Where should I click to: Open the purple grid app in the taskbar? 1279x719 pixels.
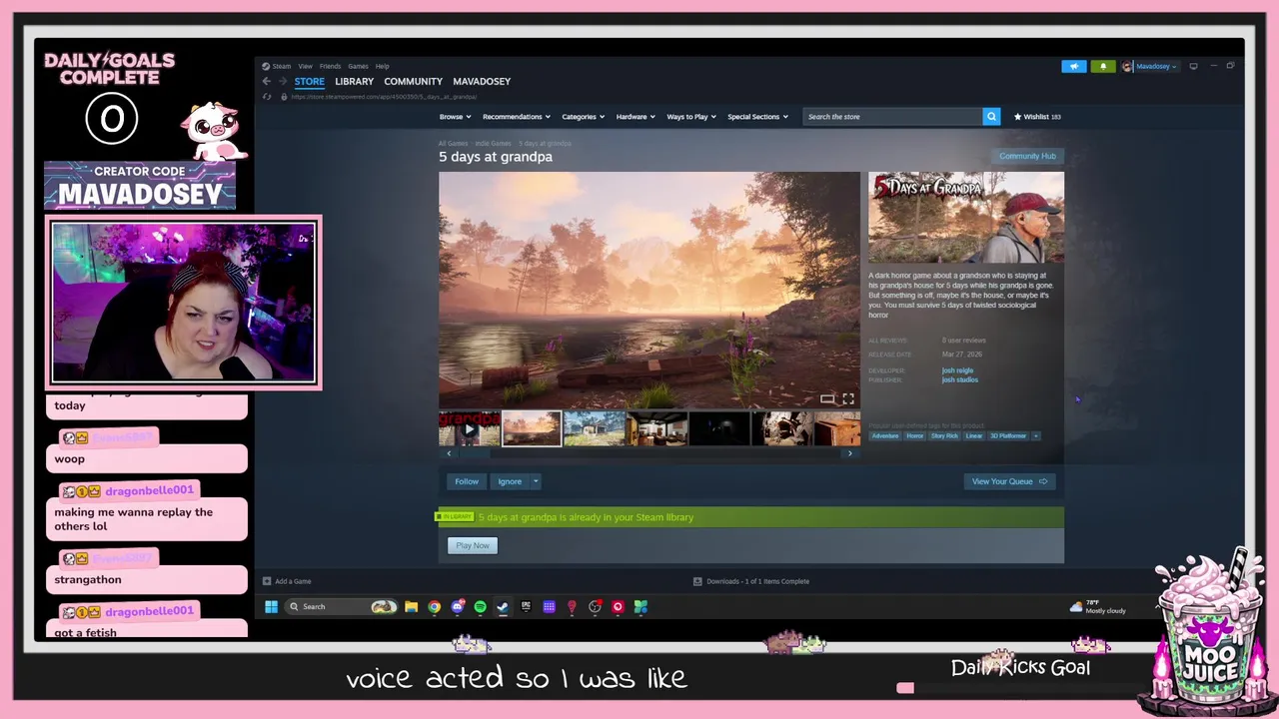pyautogui.click(x=549, y=606)
